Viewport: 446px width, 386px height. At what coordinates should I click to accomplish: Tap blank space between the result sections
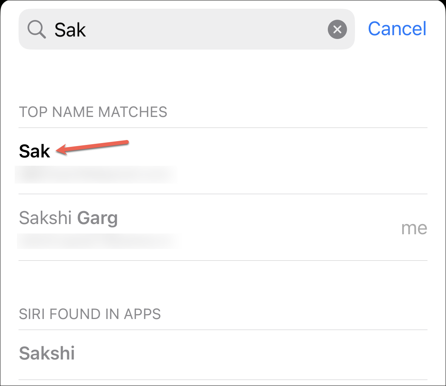tap(223, 282)
